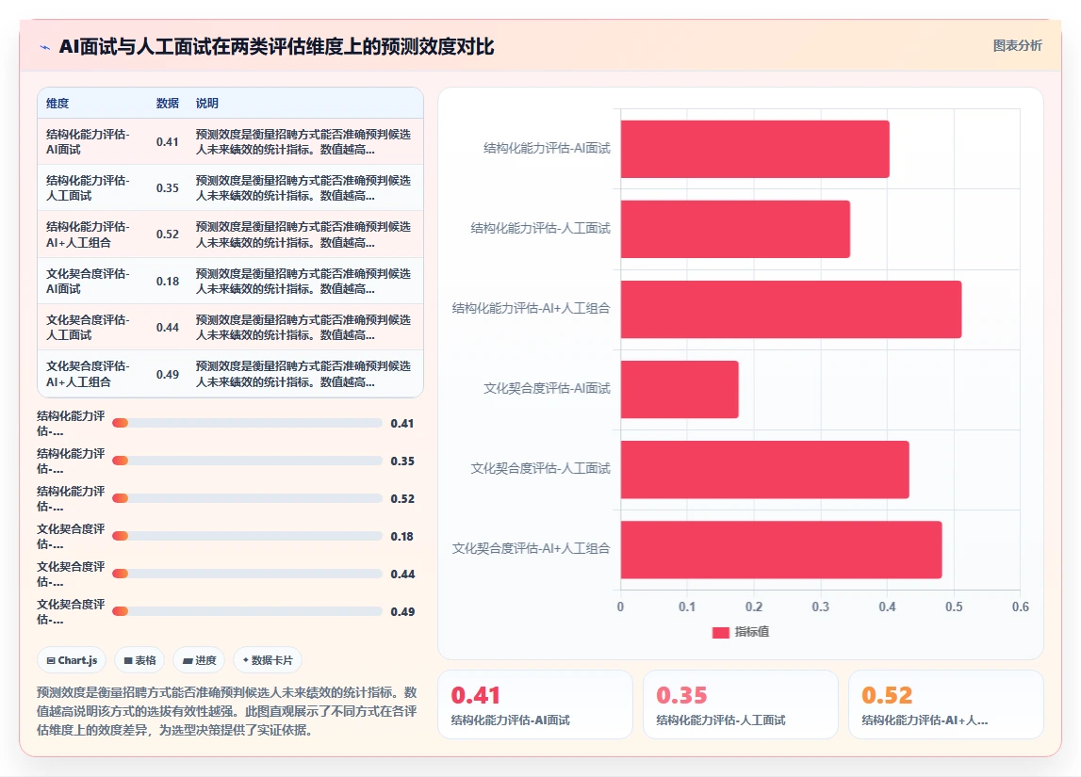The height and width of the screenshot is (777, 1081).
Task: Click the 0.49 value in the table
Action: 168,374
